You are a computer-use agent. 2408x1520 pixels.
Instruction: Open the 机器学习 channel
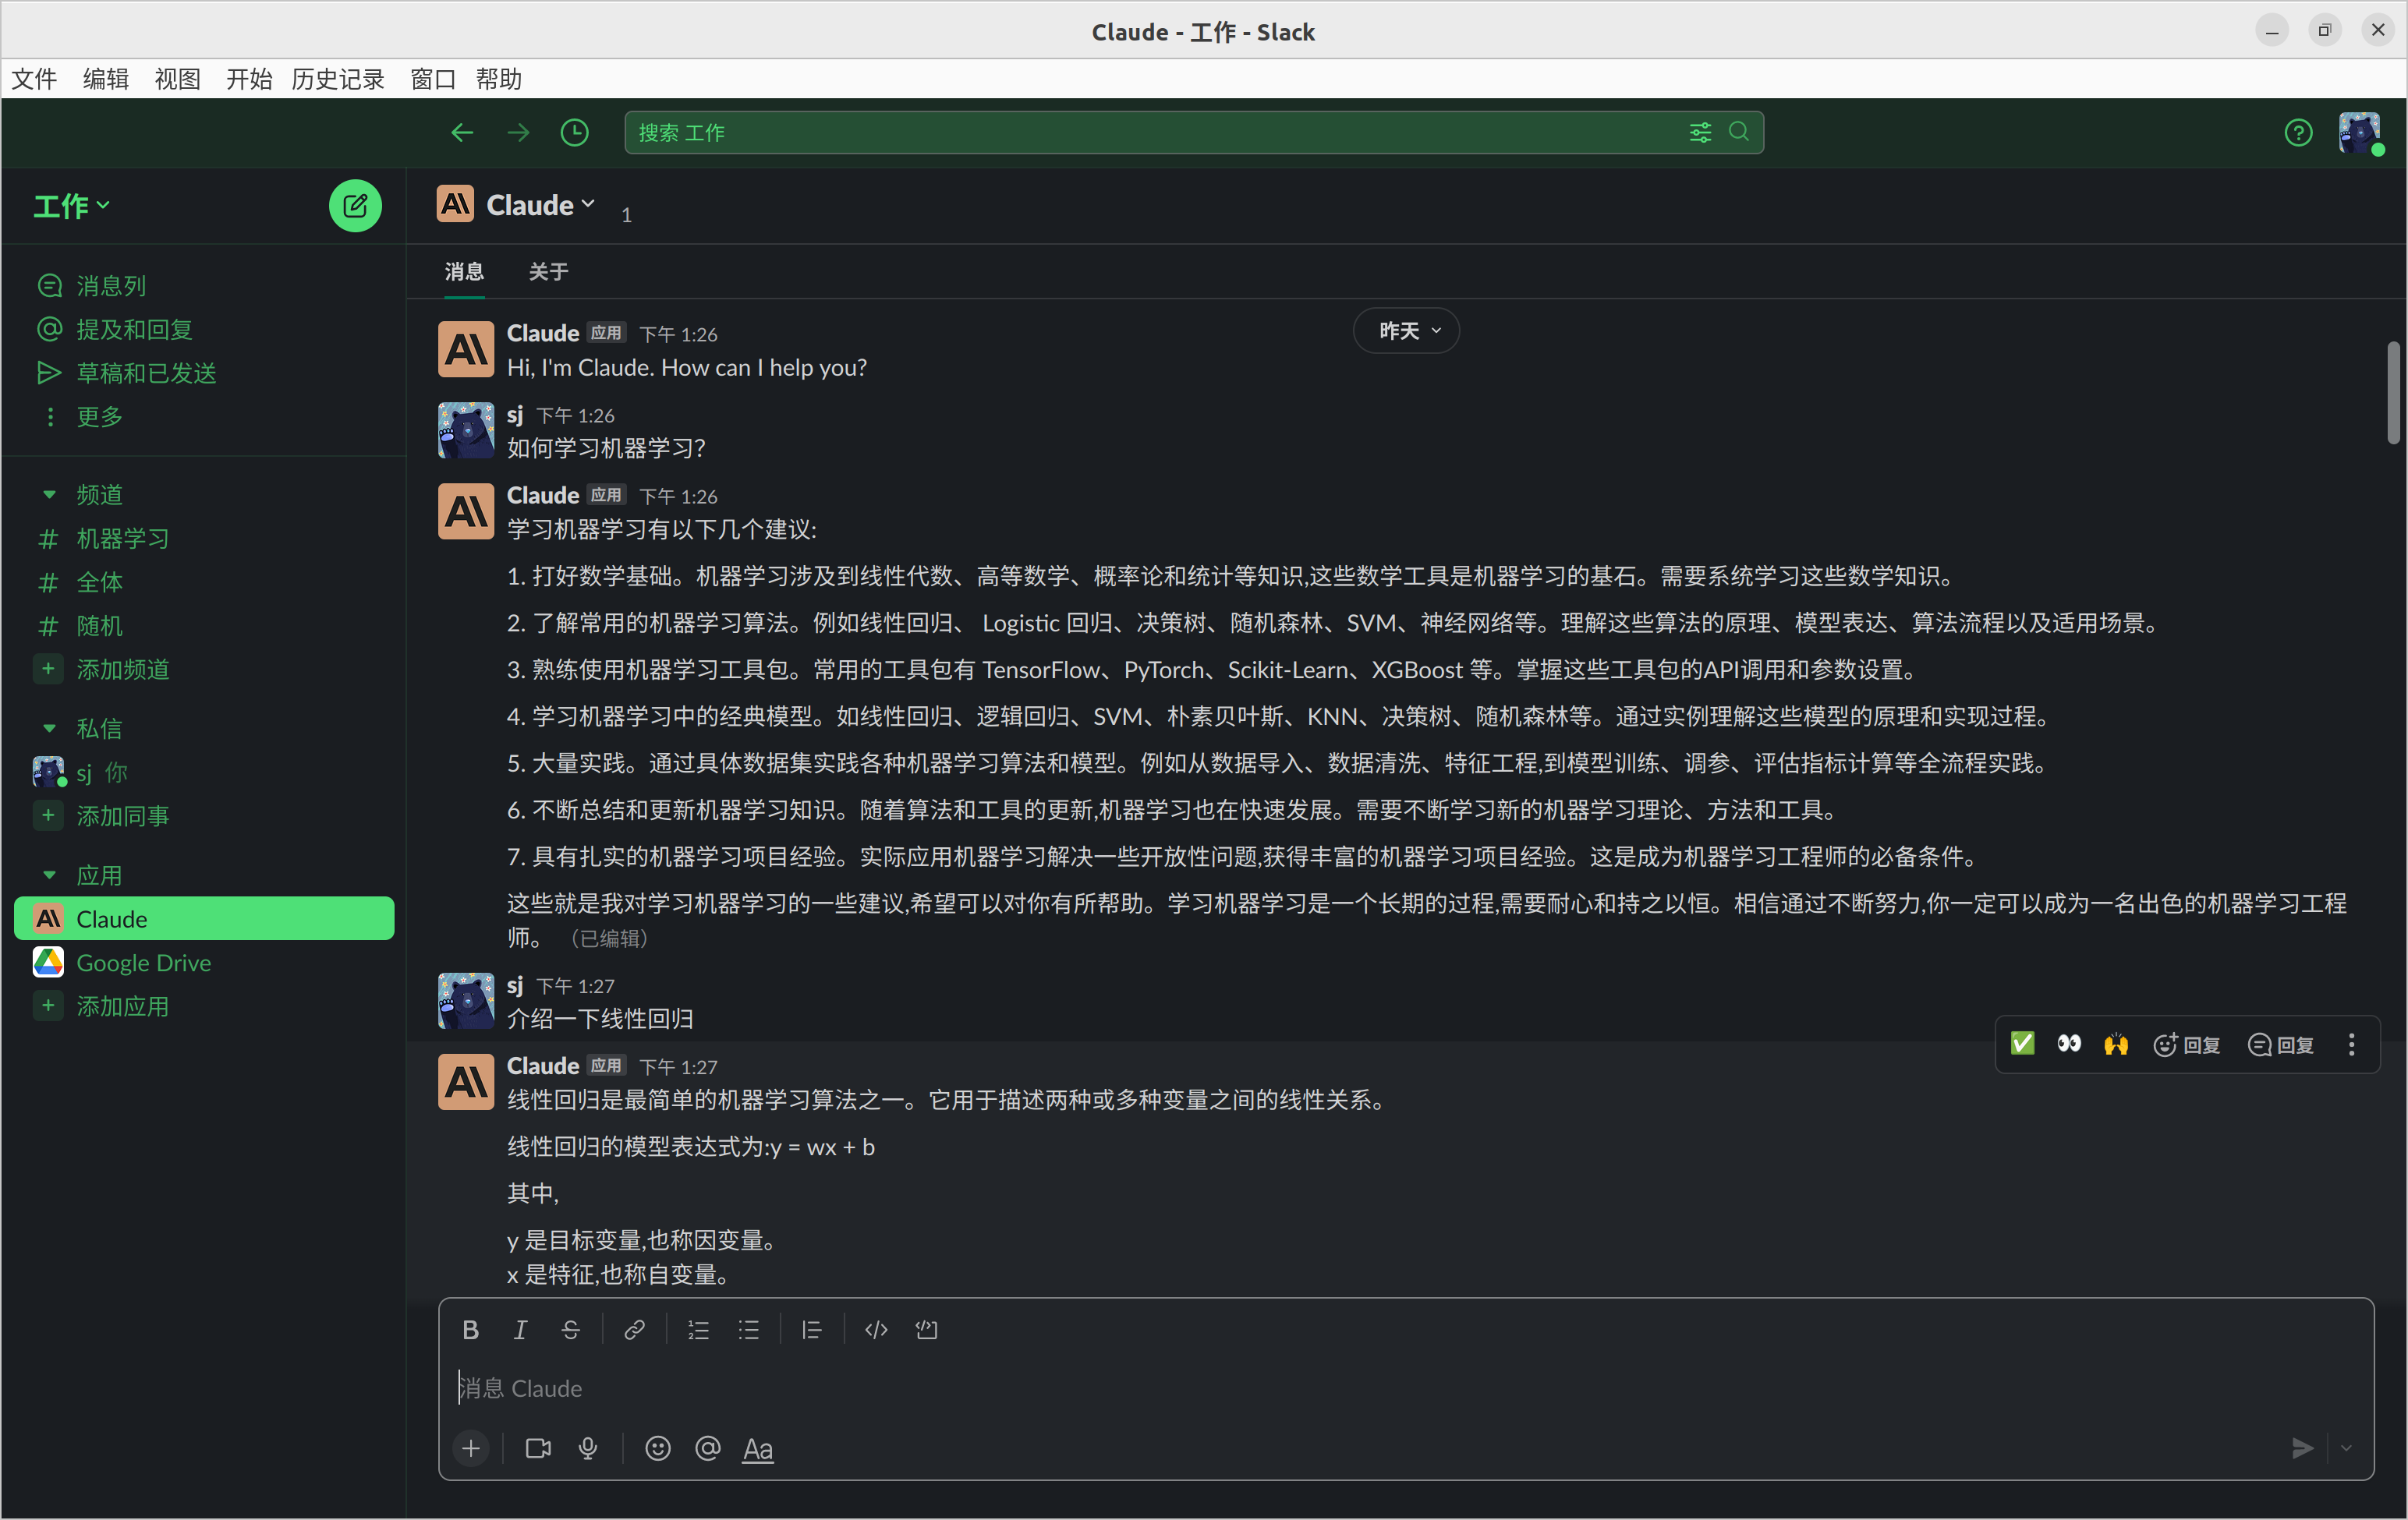click(x=122, y=539)
